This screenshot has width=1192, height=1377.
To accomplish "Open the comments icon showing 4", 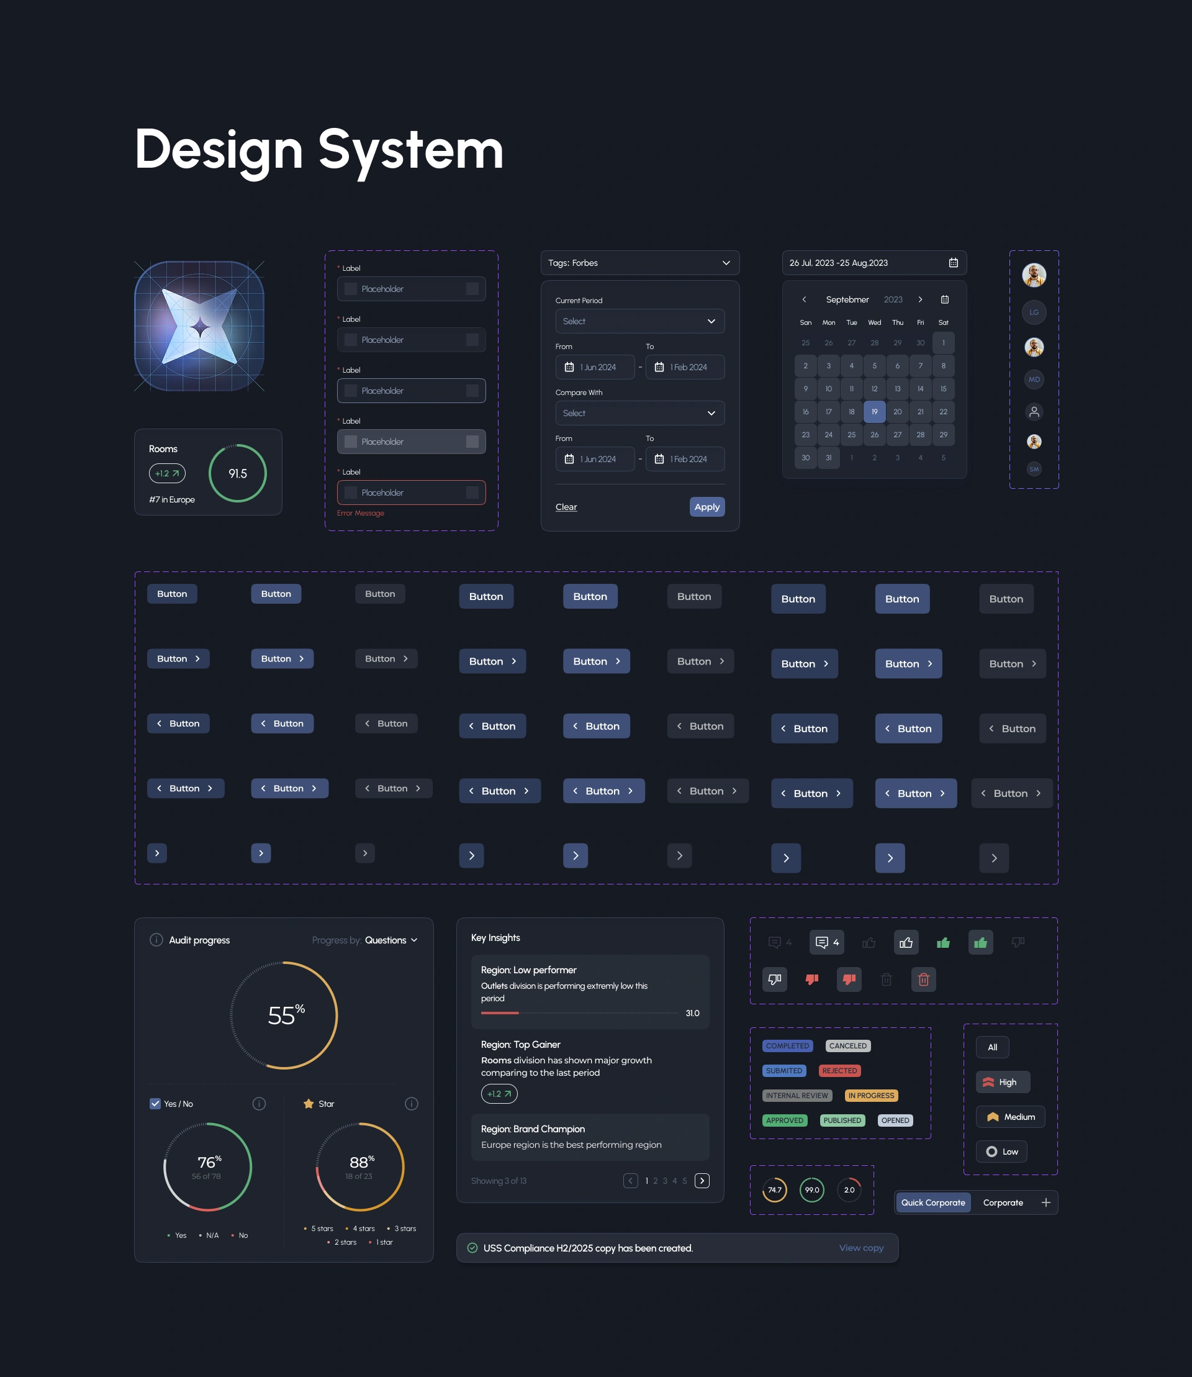I will click(827, 942).
